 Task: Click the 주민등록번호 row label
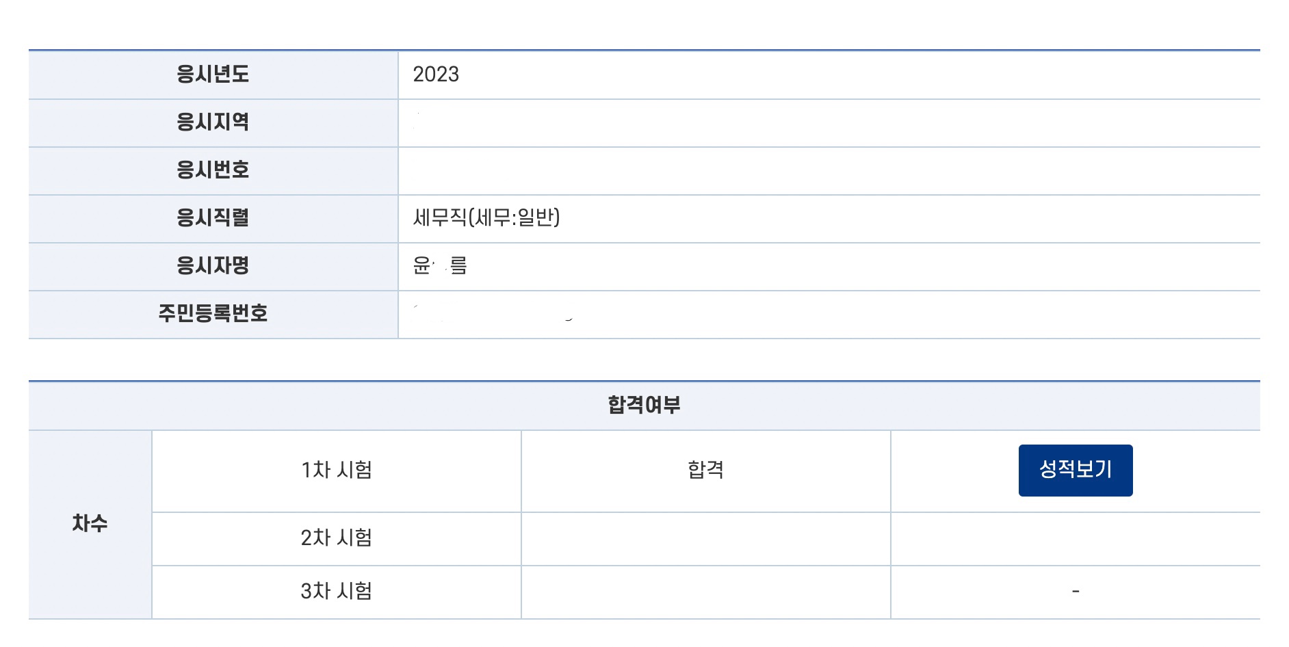click(213, 313)
